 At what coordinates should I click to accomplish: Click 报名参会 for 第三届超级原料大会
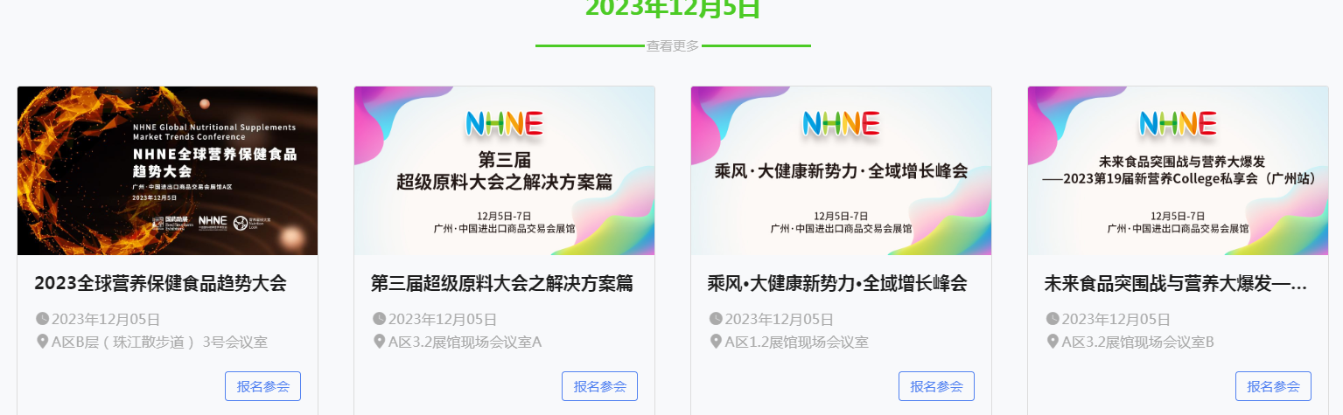click(x=599, y=386)
